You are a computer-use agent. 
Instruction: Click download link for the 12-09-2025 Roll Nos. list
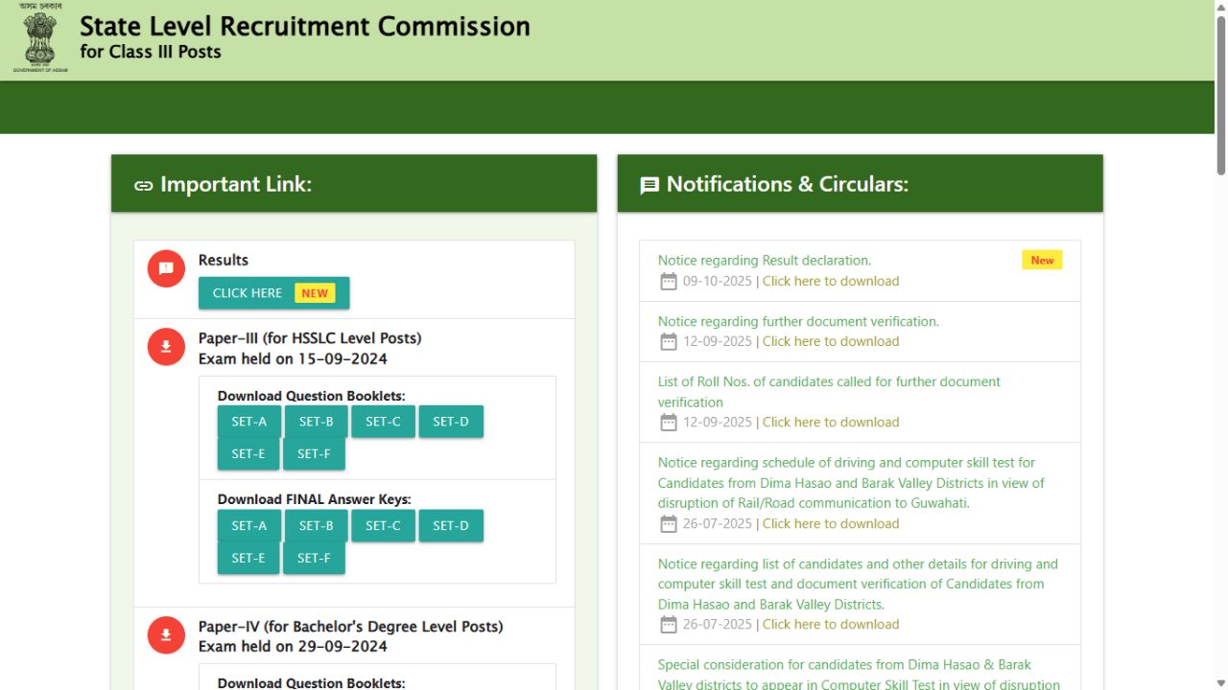click(830, 423)
